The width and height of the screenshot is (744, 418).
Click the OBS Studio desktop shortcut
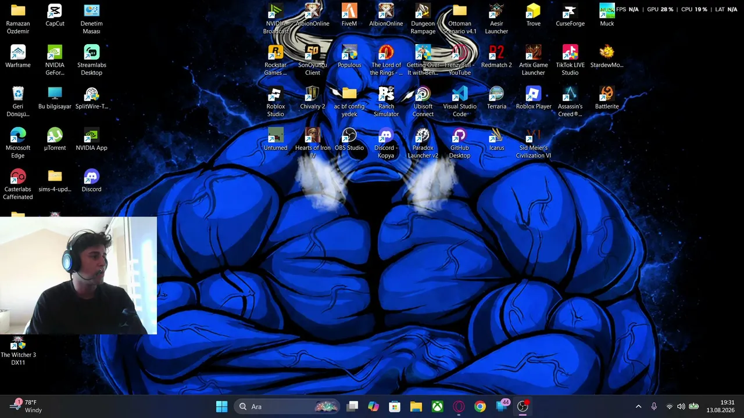tap(349, 139)
